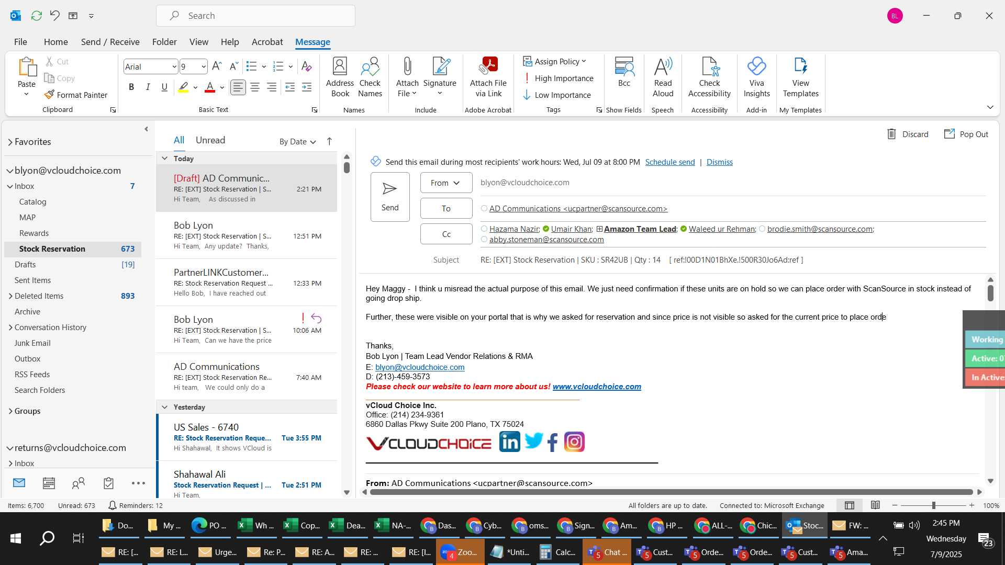Open Tasks view in navigation bar
The width and height of the screenshot is (1005, 565).
[108, 483]
